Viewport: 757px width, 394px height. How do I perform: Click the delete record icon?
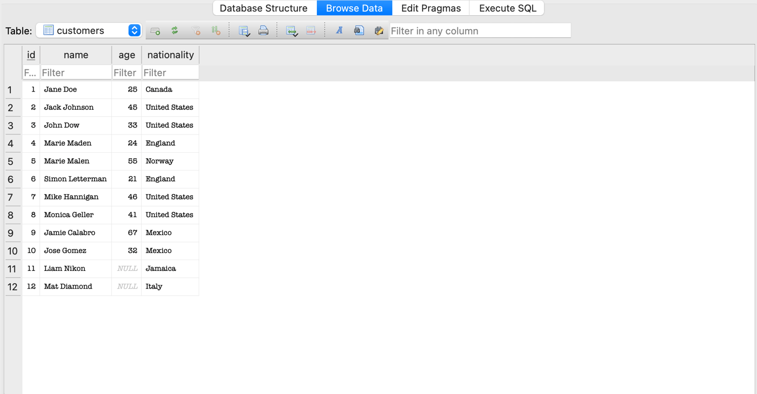(311, 31)
